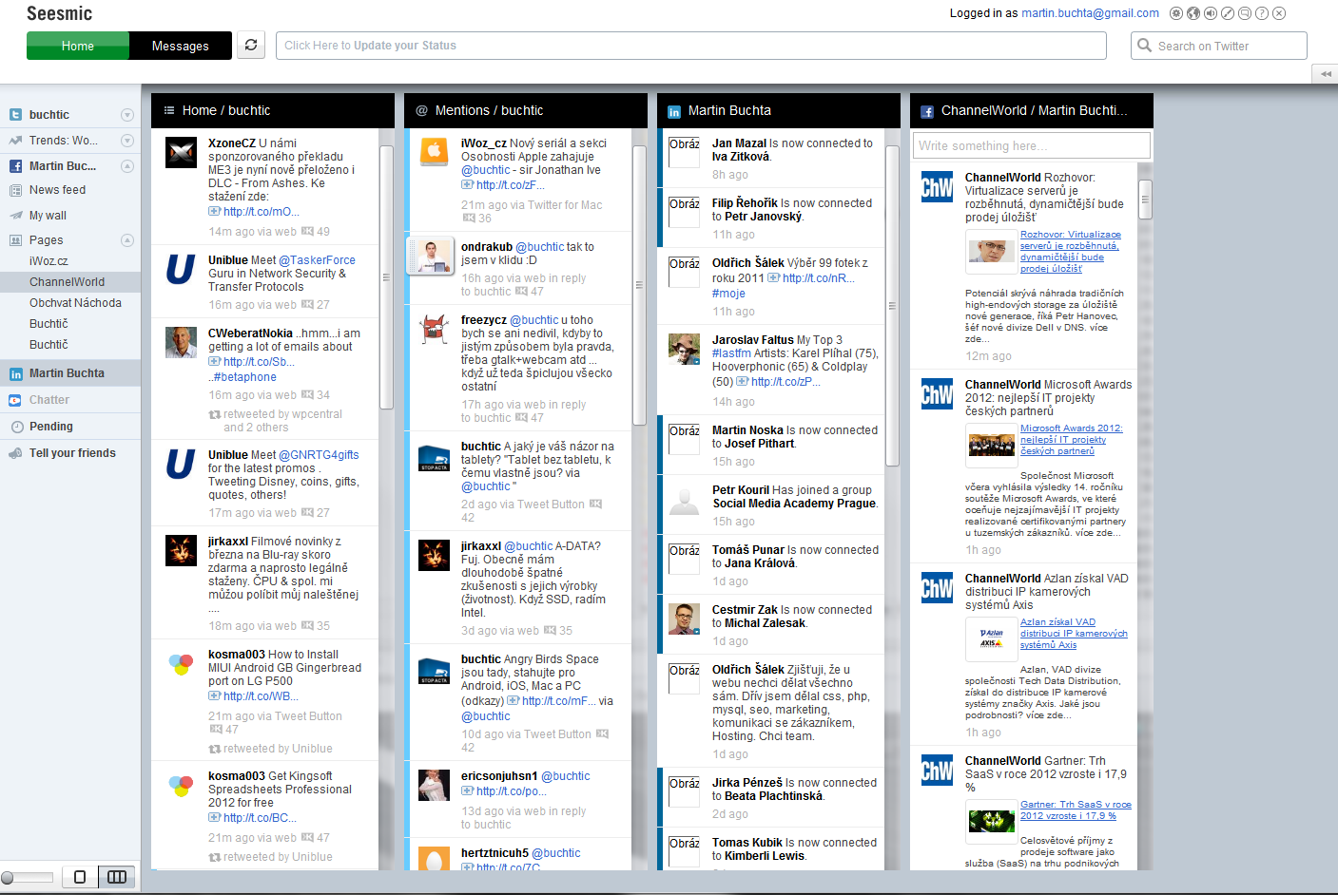
Task: Open Jaroslav Faltus avatar in LinkedIn column
Action: coord(684,349)
